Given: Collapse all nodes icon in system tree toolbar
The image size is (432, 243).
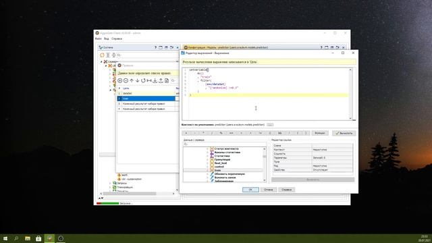Looking at the screenshot, I should point(113,55).
